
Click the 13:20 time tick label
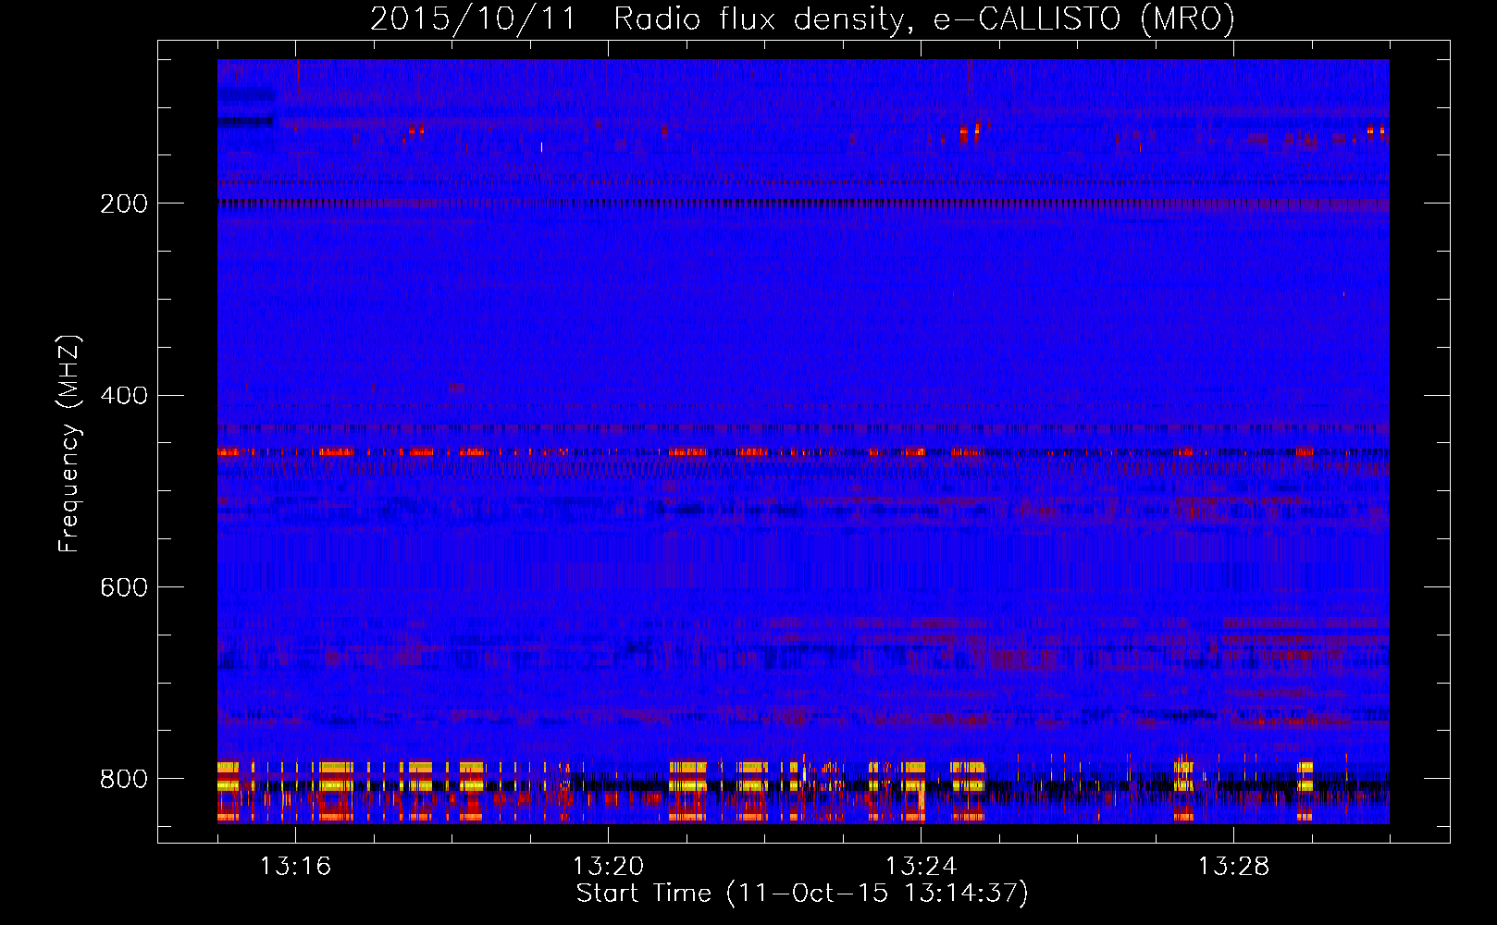(x=608, y=866)
